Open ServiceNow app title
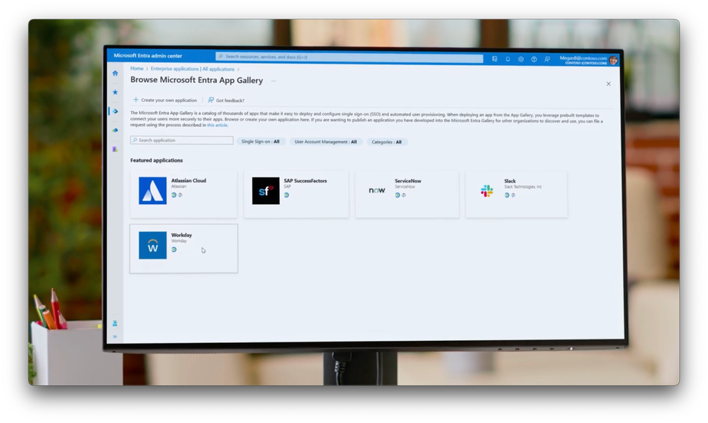 coord(408,181)
